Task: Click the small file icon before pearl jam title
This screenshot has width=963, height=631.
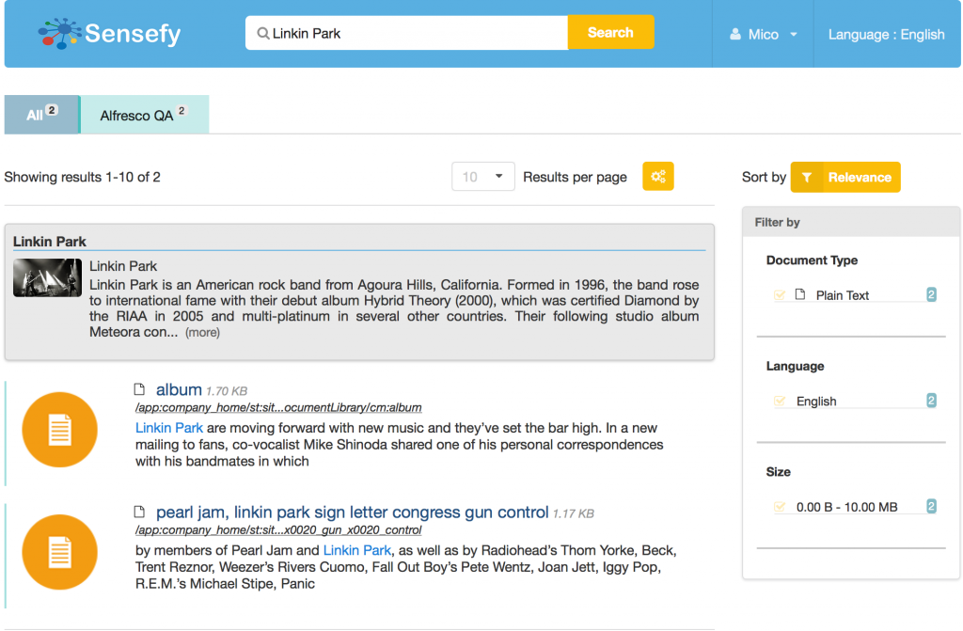Action: pyautogui.click(x=139, y=512)
